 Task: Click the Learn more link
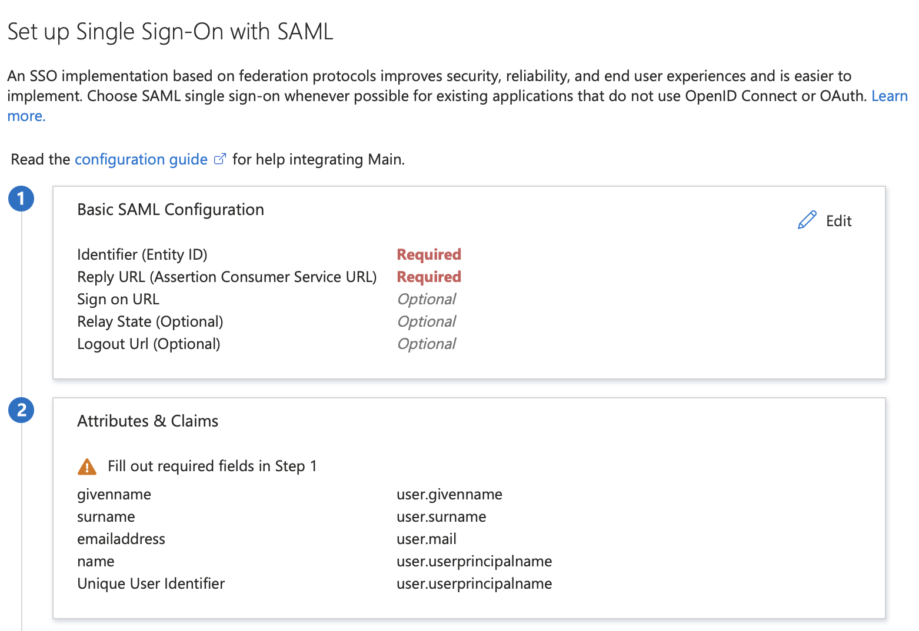point(890,96)
